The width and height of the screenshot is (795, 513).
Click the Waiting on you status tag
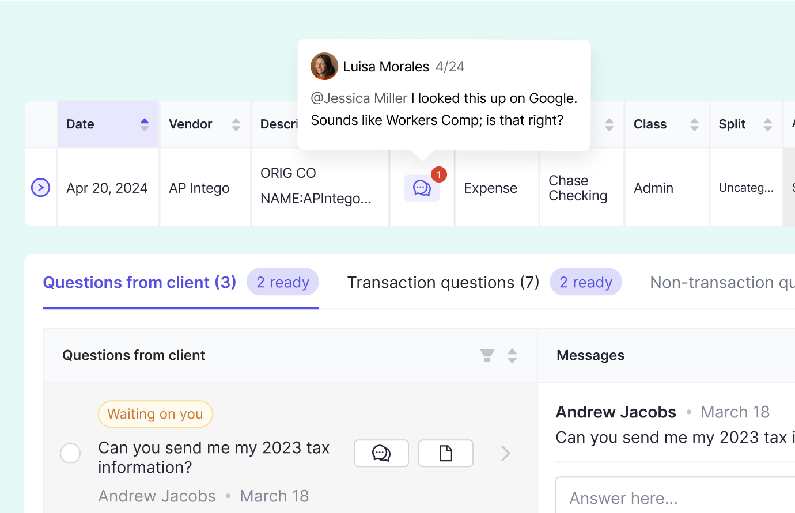click(x=156, y=414)
